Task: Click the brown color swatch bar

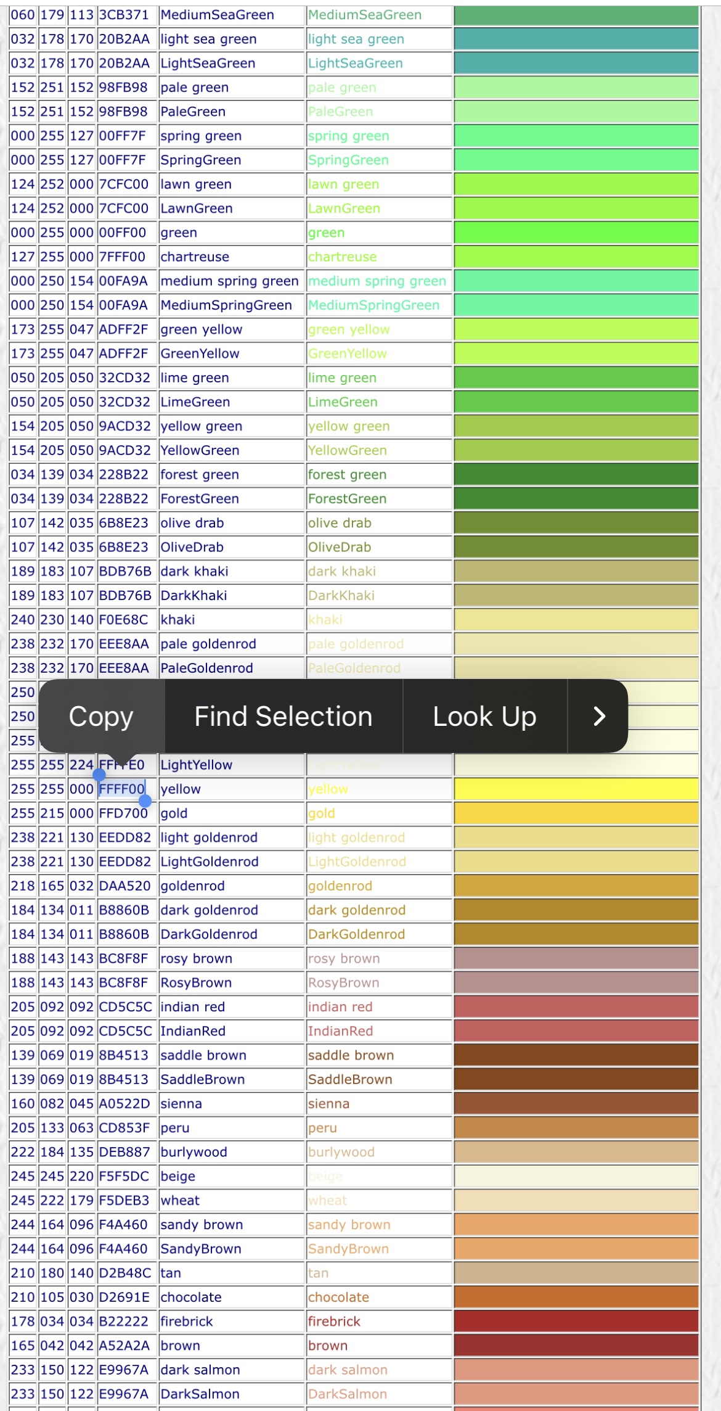Action: (576, 1345)
